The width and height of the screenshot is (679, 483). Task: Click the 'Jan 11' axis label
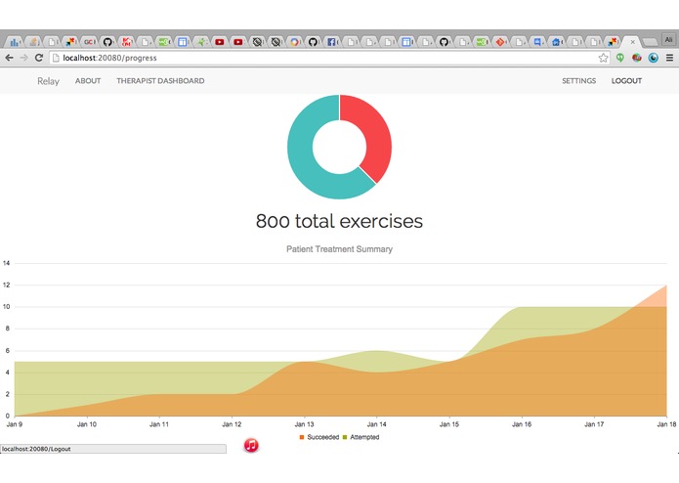click(159, 424)
